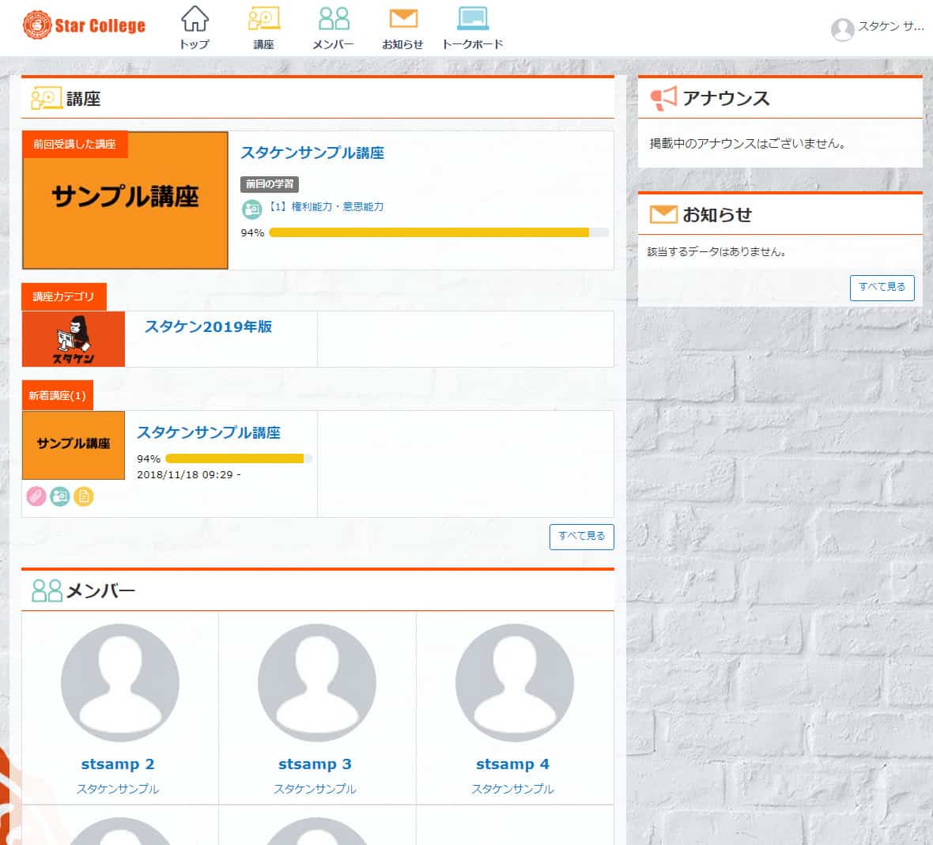Click スタケンサンプル under stsamp 3

(315, 789)
